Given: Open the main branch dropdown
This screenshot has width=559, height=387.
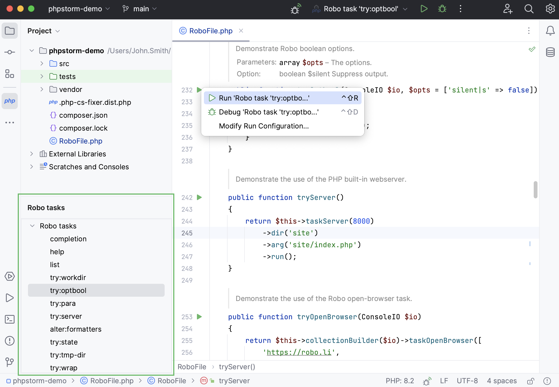Looking at the screenshot, I should coord(140,9).
